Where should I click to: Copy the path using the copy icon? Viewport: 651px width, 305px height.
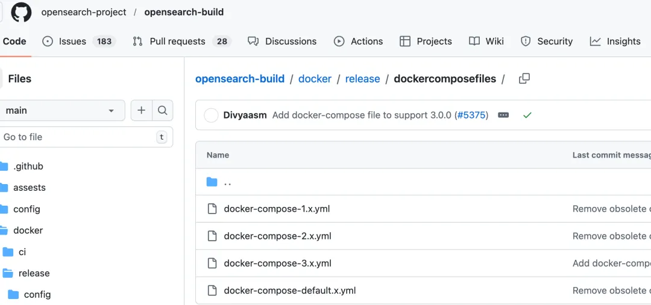524,78
